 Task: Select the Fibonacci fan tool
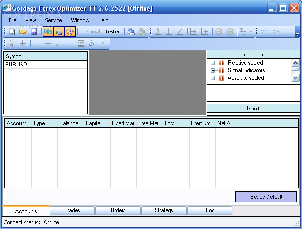[92, 44]
